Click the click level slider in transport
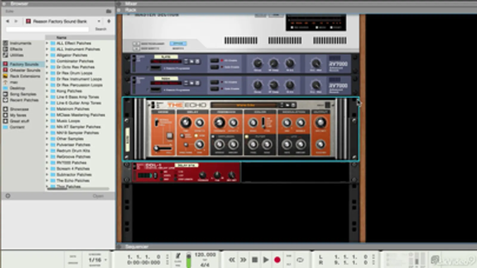Screen dimensions: 477x268 (x=189, y=260)
